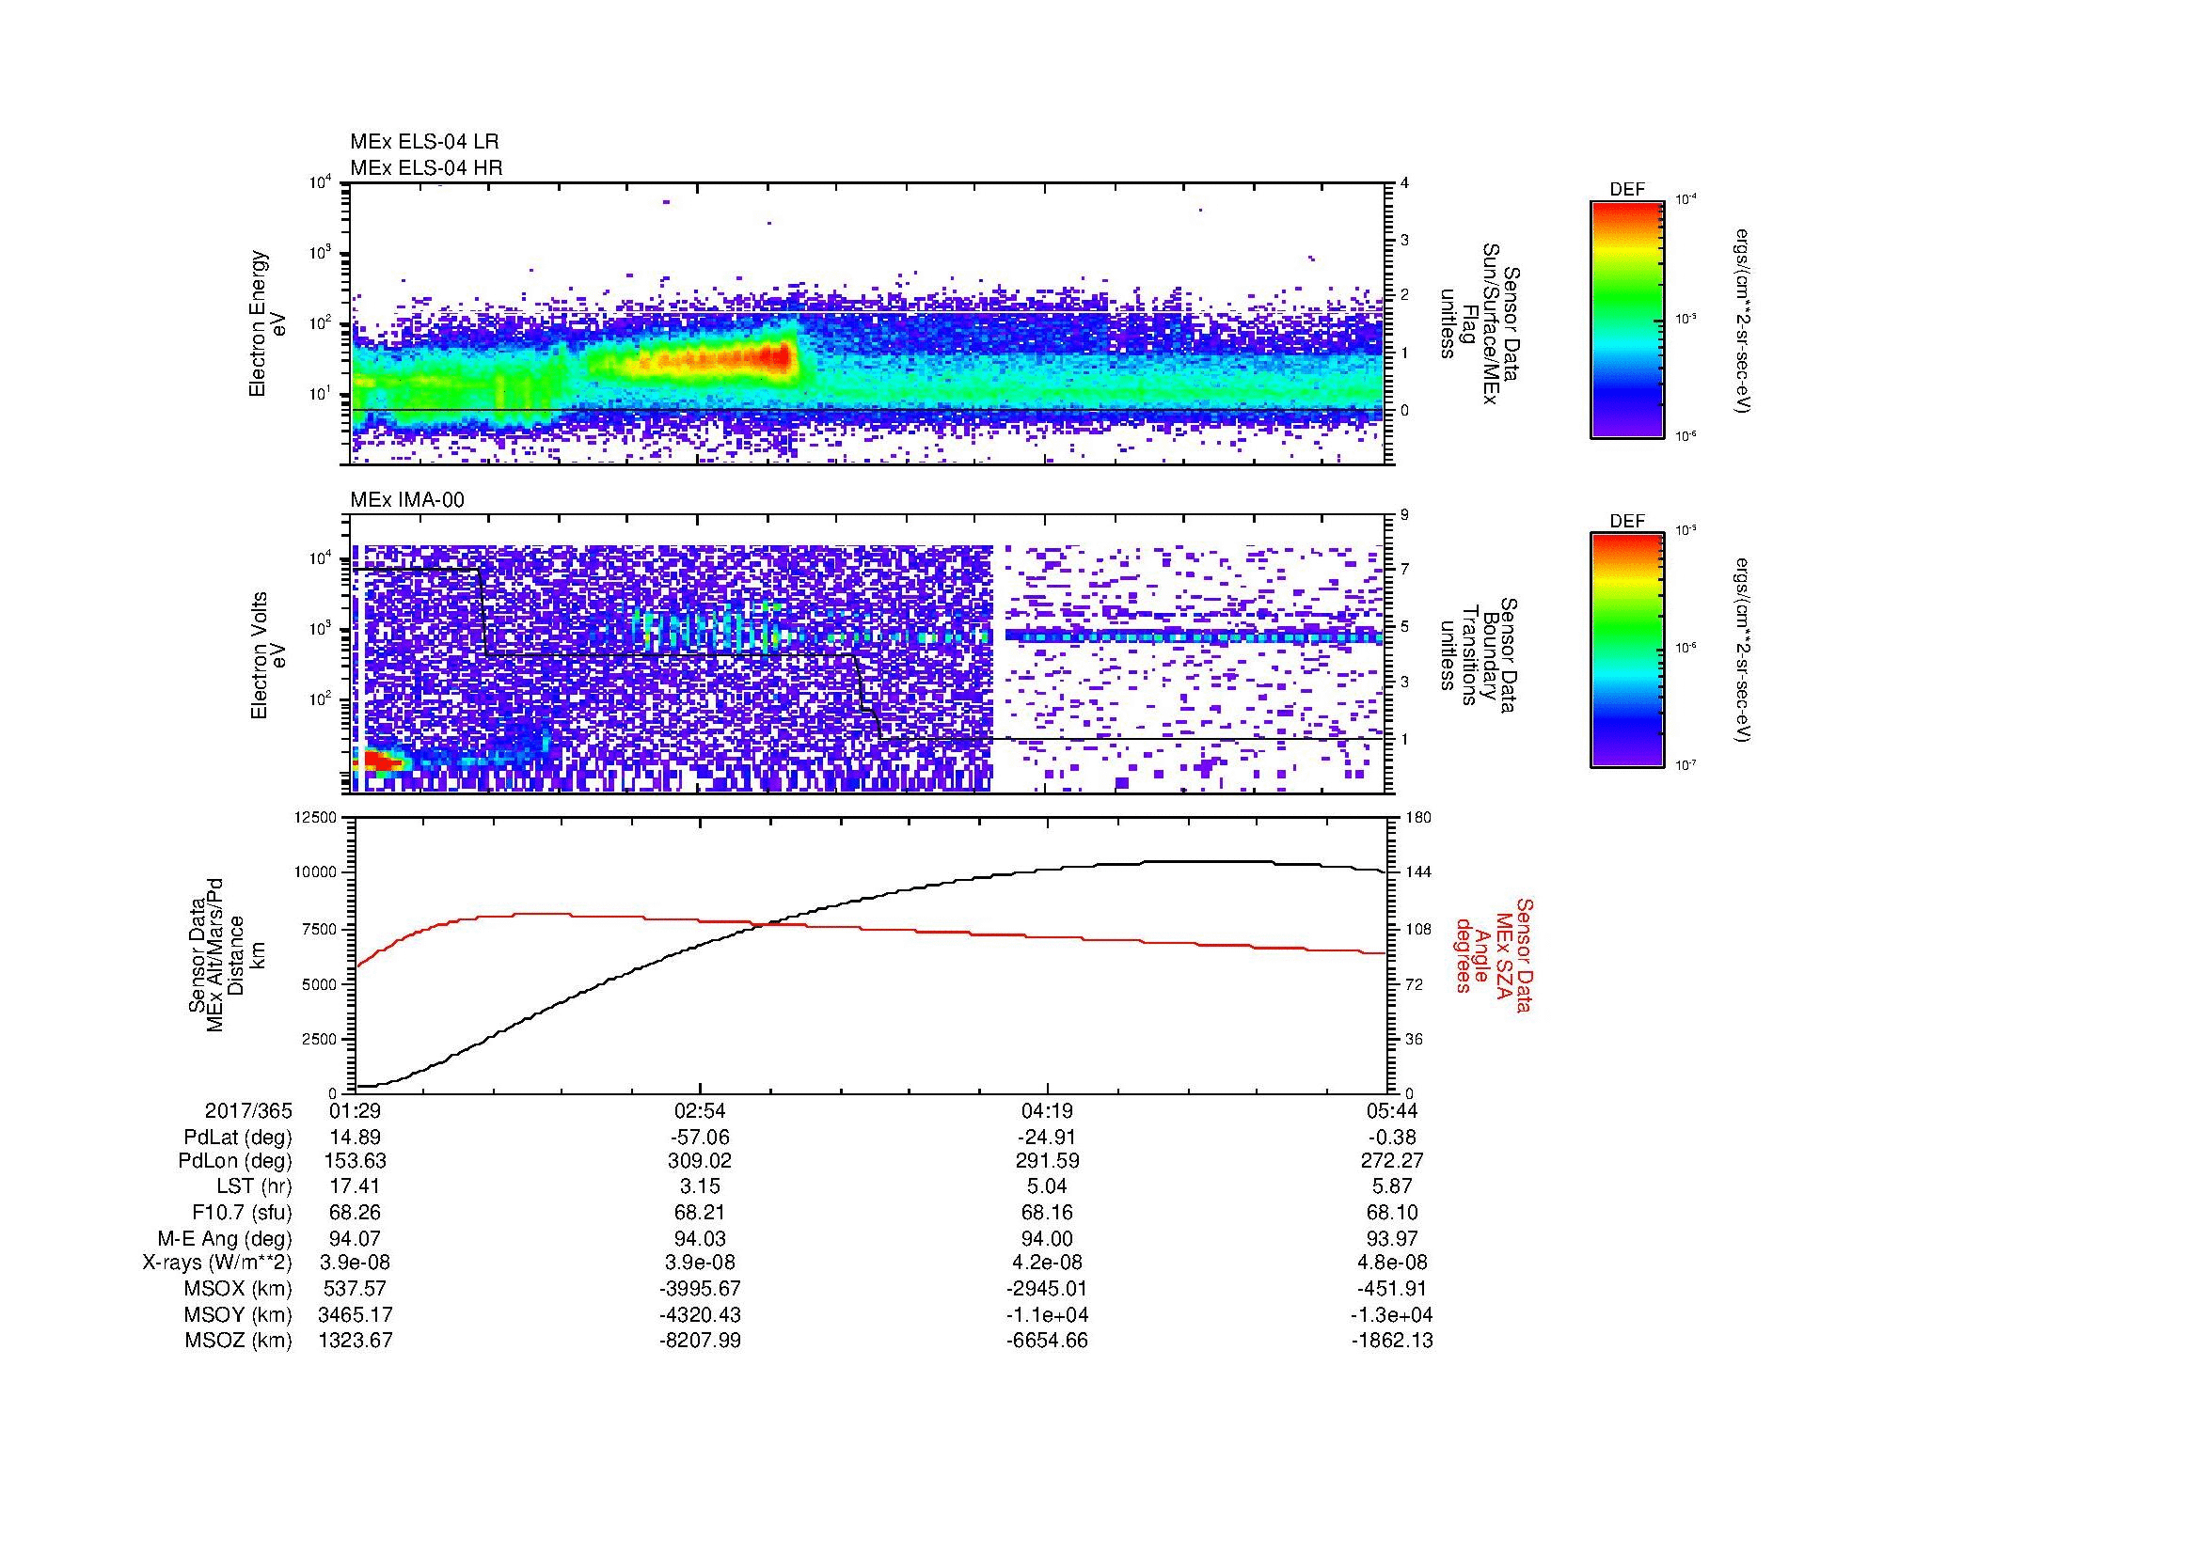2200x1554 pixels.
Task: Click the time tick label '04:19'
Action: tap(1047, 1111)
